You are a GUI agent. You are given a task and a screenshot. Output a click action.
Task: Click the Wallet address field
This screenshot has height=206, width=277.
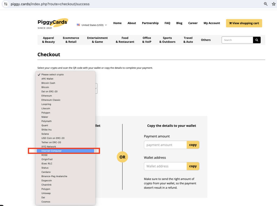click(x=165, y=166)
